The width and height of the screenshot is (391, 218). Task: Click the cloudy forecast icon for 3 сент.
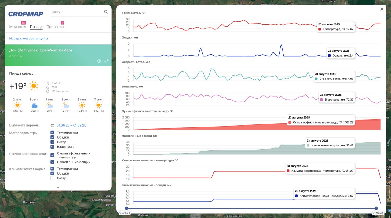pyautogui.click(x=34, y=105)
